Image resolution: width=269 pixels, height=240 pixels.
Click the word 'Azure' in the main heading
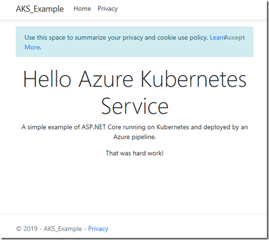[106, 79]
